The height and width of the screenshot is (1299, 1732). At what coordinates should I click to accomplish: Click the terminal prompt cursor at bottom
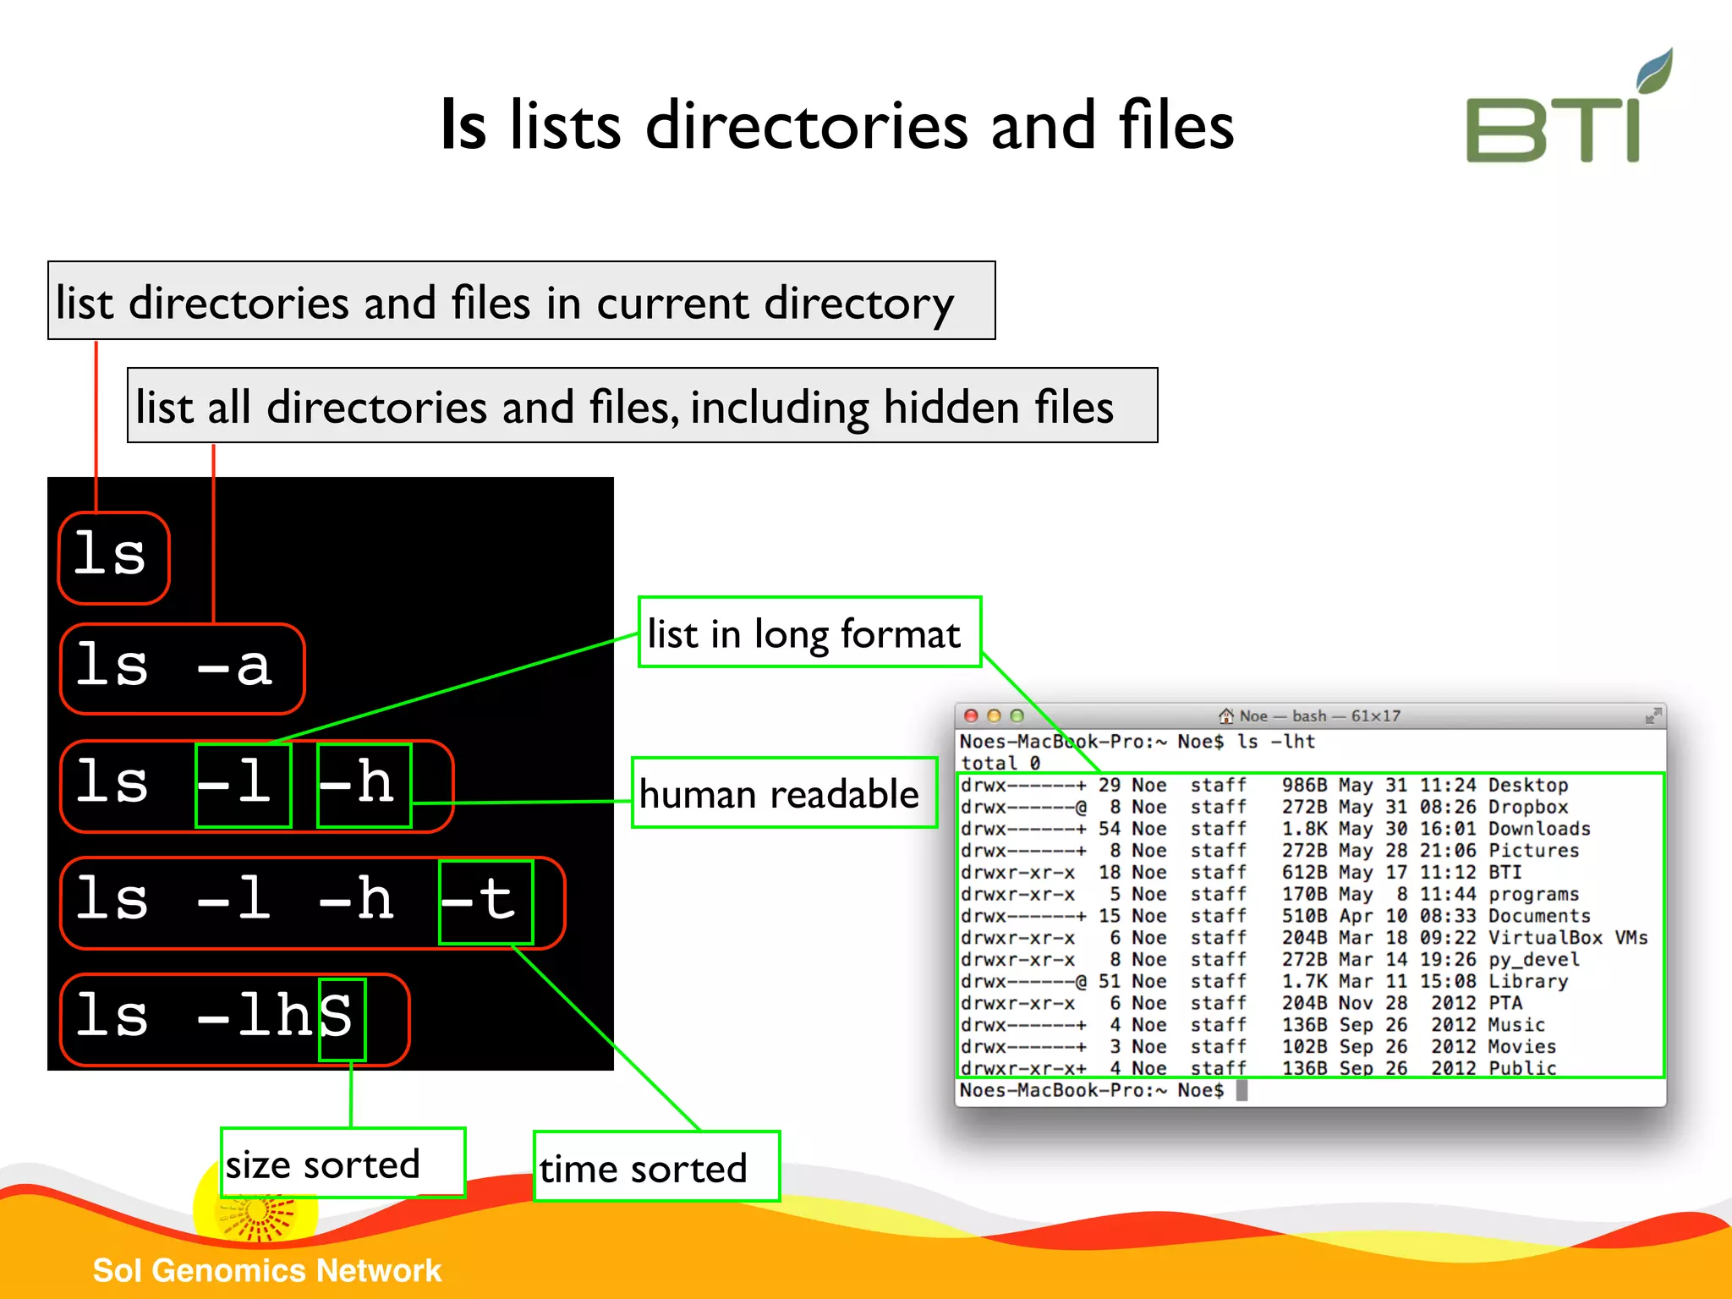[1241, 1091]
